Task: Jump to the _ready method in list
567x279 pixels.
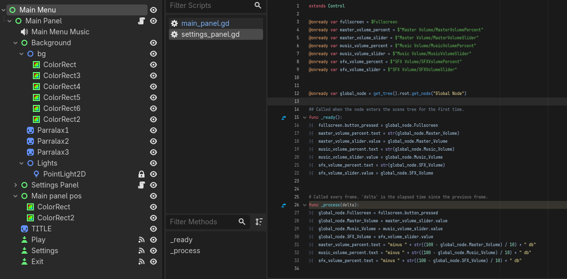Action: [181, 240]
